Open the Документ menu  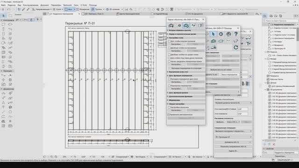click(45, 5)
